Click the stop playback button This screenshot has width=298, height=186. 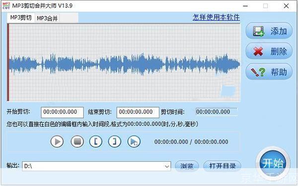pos(77,141)
